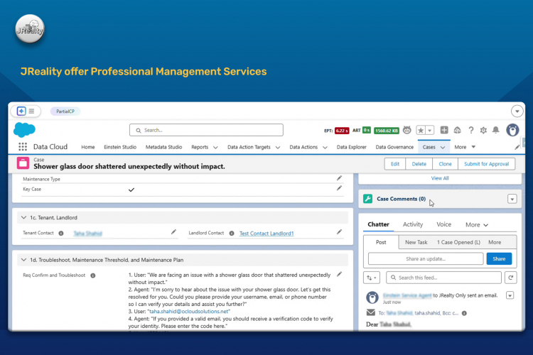Viewport: 533px width, 355px height.
Task: Open the More navigation menu
Action: point(465,147)
